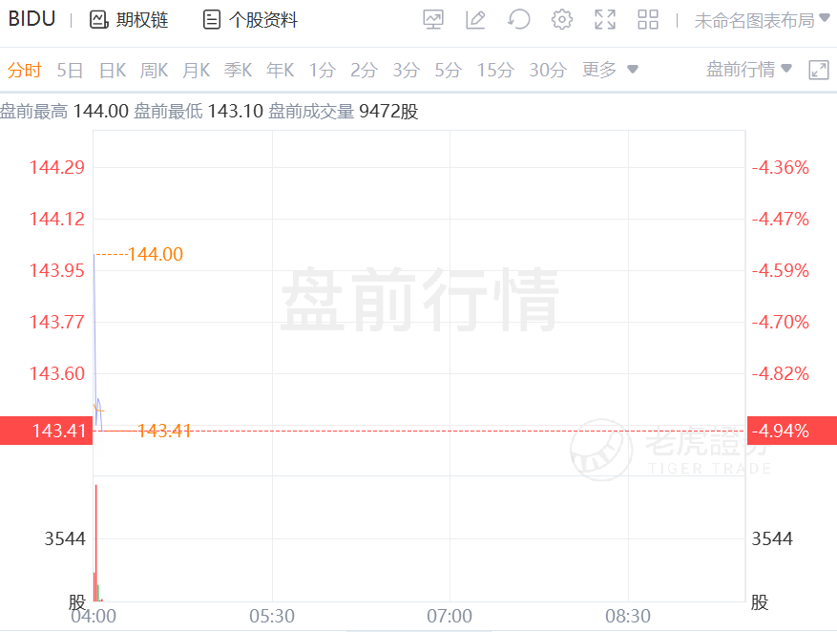Click the 08:30 time axis label

click(628, 617)
